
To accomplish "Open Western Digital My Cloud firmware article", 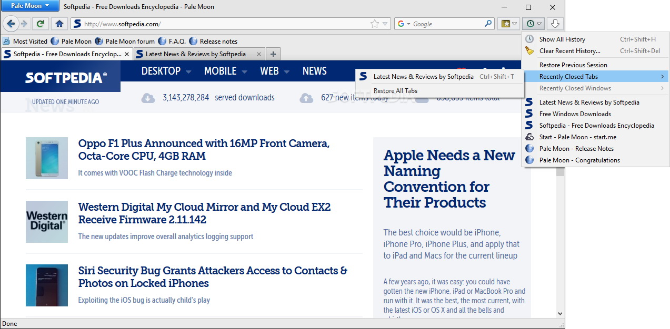I will point(204,213).
